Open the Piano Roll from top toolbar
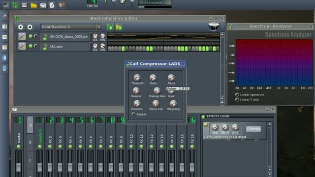This screenshot has height=177, width=315. (24, 5)
